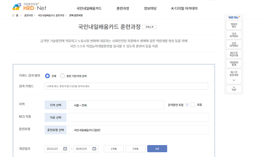This screenshot has width=263, height=157.
Task: Open 민간 자격정보 quick menu
Action: pos(234,45)
